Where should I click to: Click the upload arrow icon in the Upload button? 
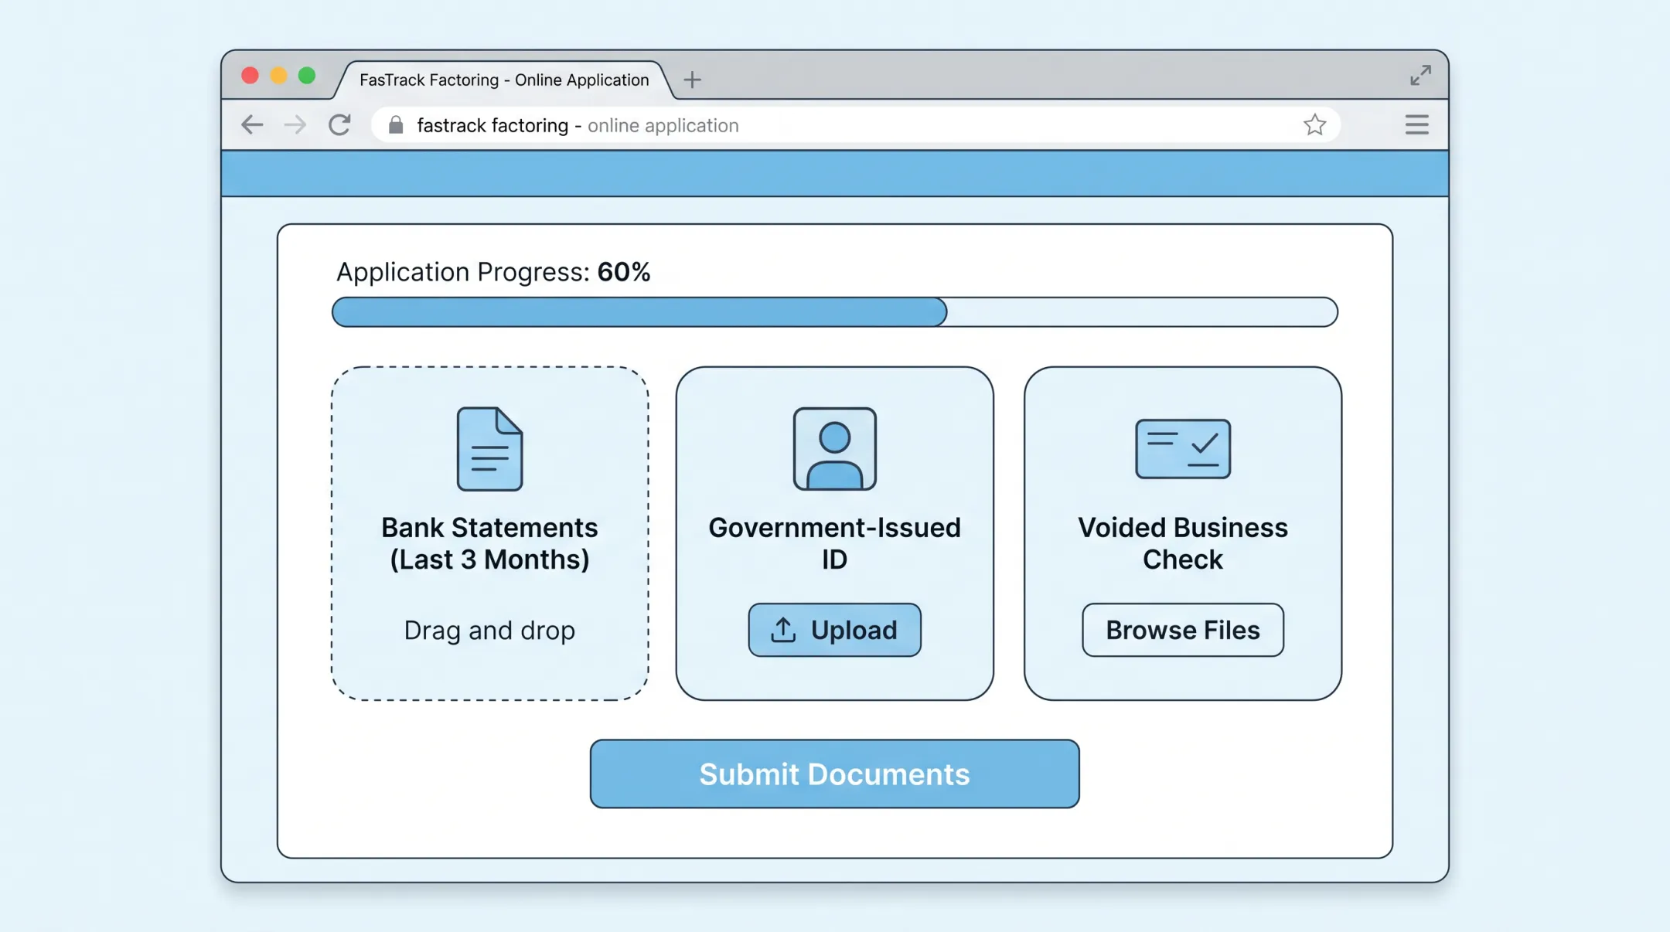[783, 630]
